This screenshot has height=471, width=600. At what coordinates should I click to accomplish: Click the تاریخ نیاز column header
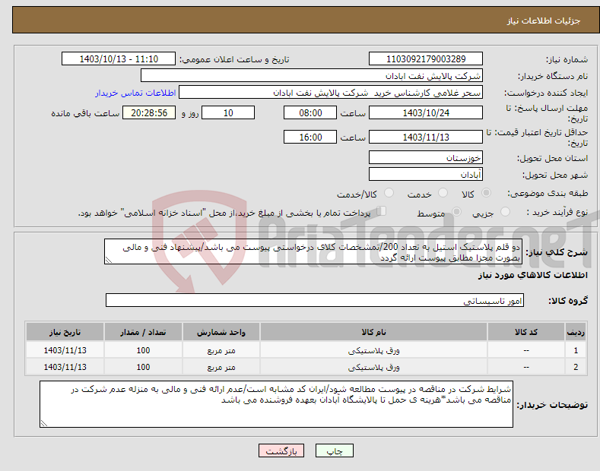pyautogui.click(x=65, y=332)
